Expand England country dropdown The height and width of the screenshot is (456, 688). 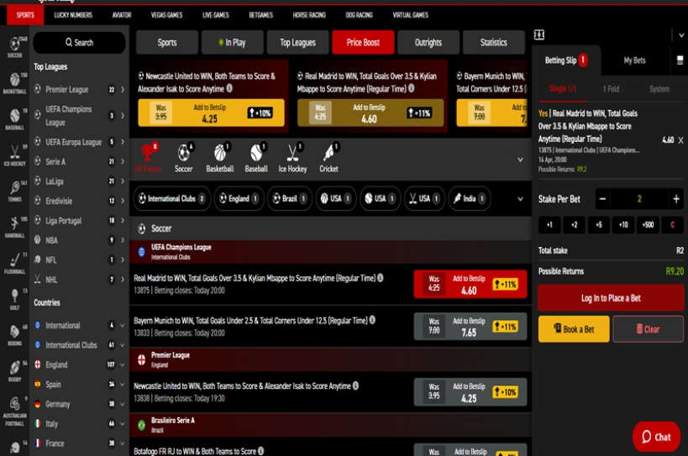[x=123, y=364]
